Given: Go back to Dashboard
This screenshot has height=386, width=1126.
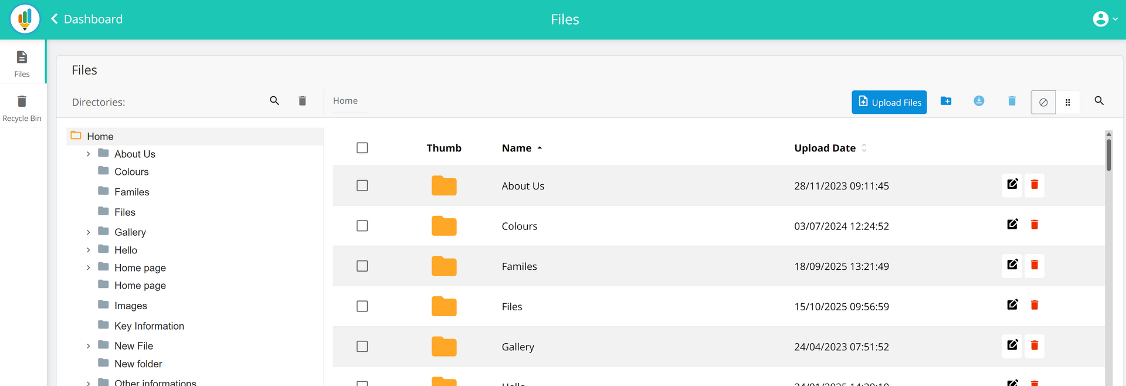Looking at the screenshot, I should 87,19.
